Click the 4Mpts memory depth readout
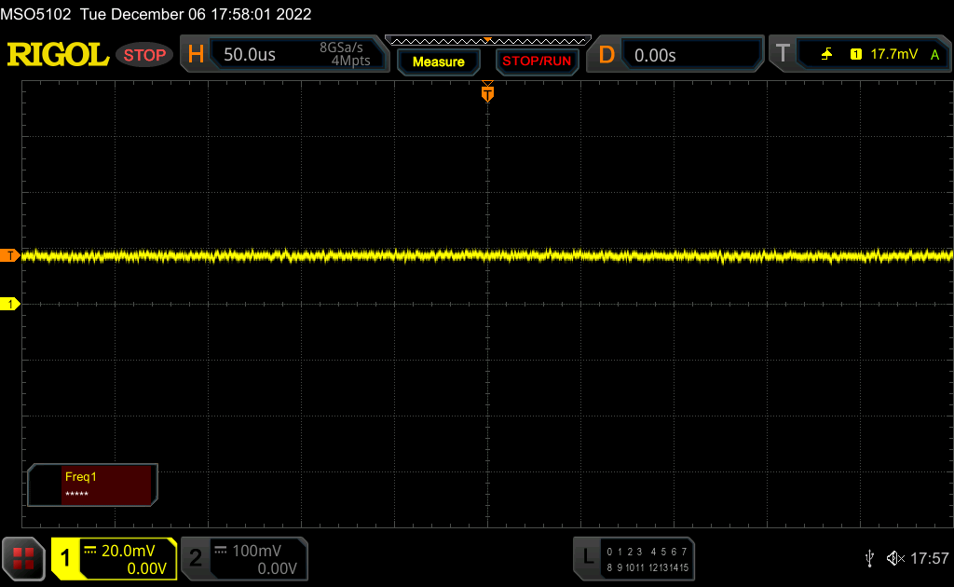This screenshot has width=954, height=587. (350, 61)
